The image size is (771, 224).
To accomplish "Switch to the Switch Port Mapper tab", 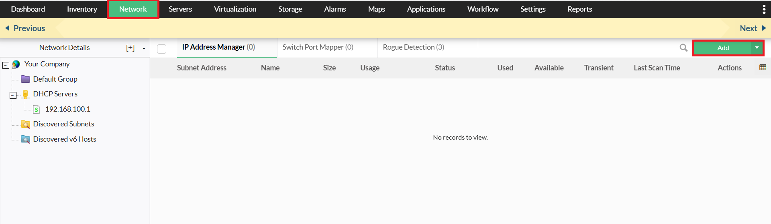I will tap(318, 47).
